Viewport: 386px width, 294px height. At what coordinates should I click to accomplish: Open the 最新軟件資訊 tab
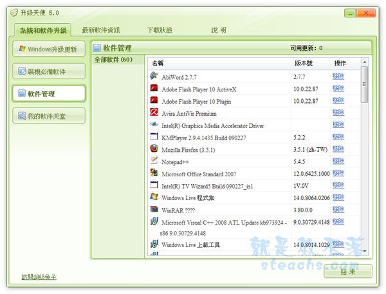pyautogui.click(x=101, y=30)
